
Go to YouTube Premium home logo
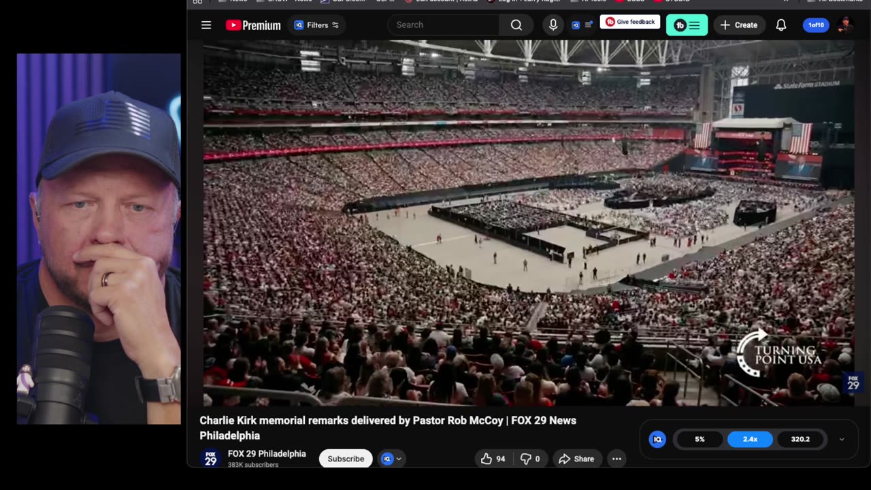(253, 25)
